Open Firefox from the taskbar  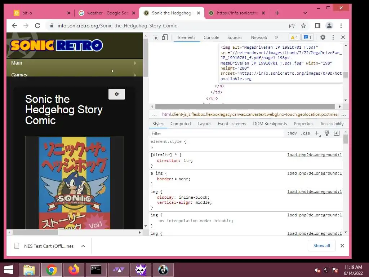74,270
